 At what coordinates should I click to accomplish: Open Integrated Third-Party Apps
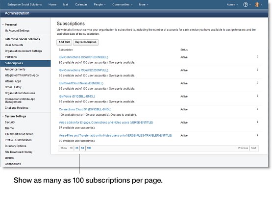pyautogui.click(x=22, y=75)
